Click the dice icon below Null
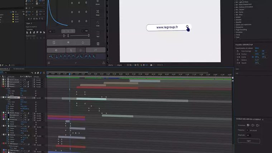 (x=98, y=44)
